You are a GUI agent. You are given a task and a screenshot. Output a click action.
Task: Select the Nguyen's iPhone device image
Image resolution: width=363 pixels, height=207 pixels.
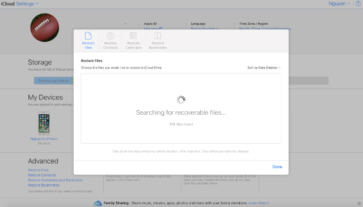[44, 123]
